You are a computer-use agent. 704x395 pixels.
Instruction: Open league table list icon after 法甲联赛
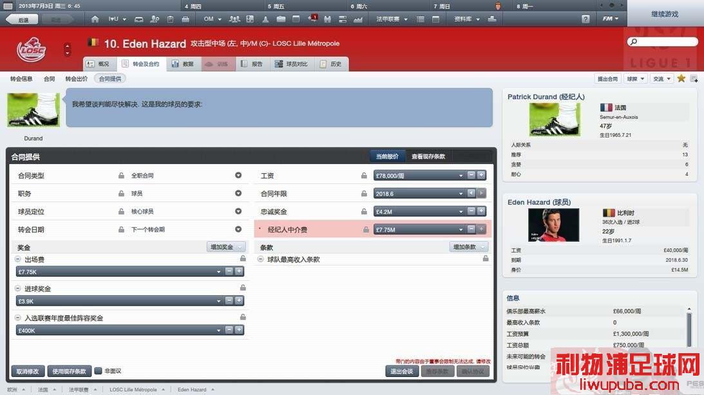tap(420, 19)
